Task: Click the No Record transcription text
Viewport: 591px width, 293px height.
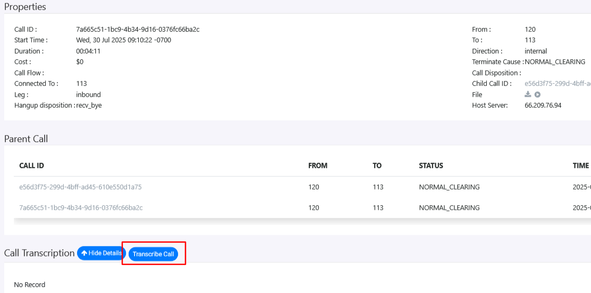Action: point(30,285)
